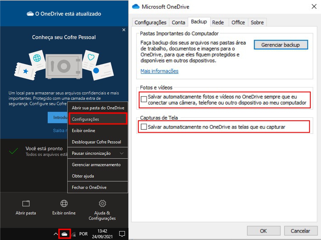The width and height of the screenshot is (321, 240).
Task: Switch to the Sobre tab
Action: [x=257, y=22]
